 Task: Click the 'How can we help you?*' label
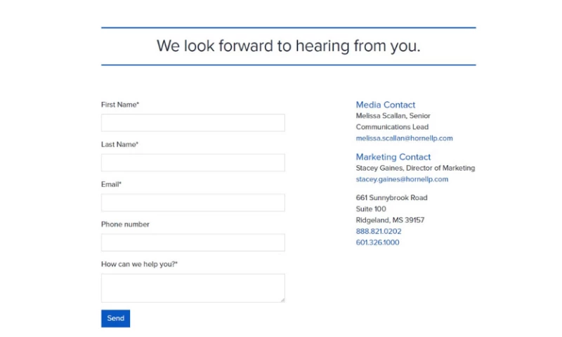coord(140,264)
